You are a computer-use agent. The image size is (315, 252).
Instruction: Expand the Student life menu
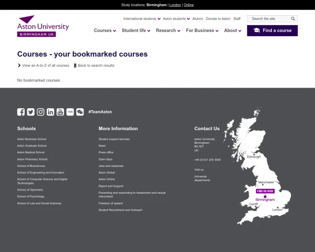(x=136, y=30)
